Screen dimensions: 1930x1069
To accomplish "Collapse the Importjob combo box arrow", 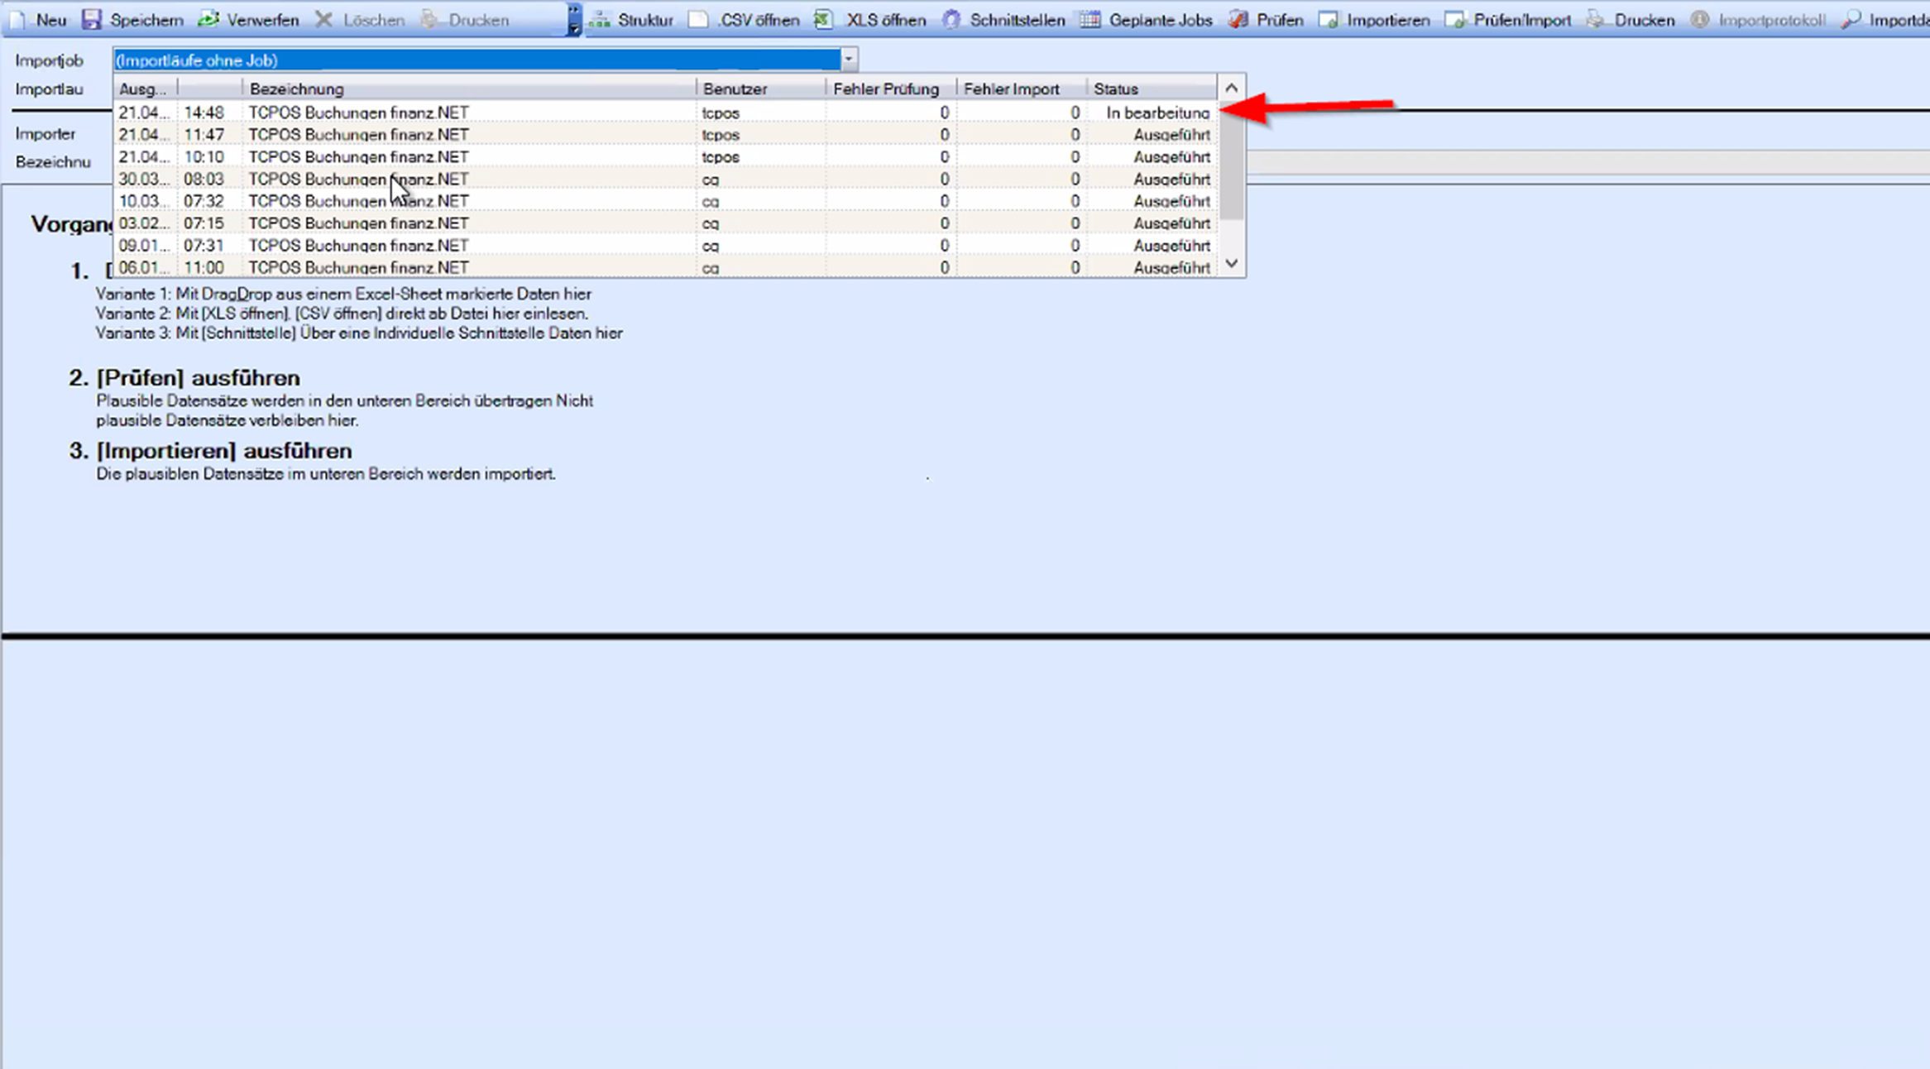I will (x=849, y=60).
